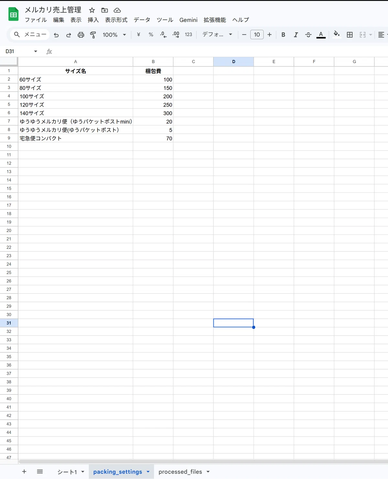
Task: Toggle italic formatting
Action: coord(296,35)
